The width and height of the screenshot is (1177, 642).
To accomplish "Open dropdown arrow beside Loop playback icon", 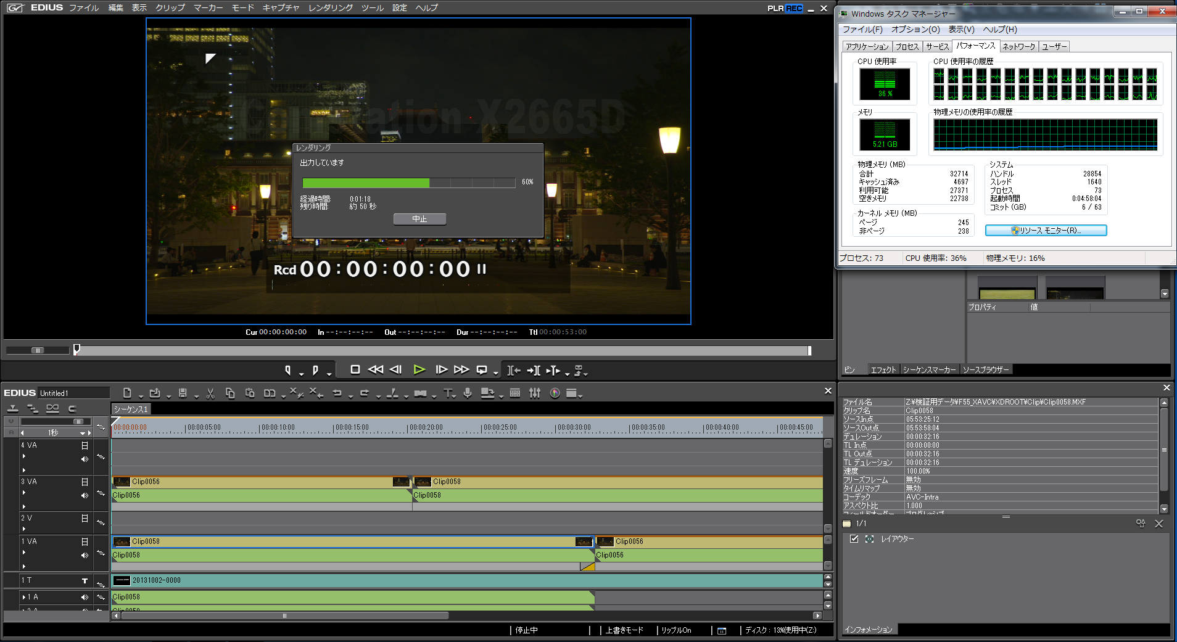I will (495, 374).
